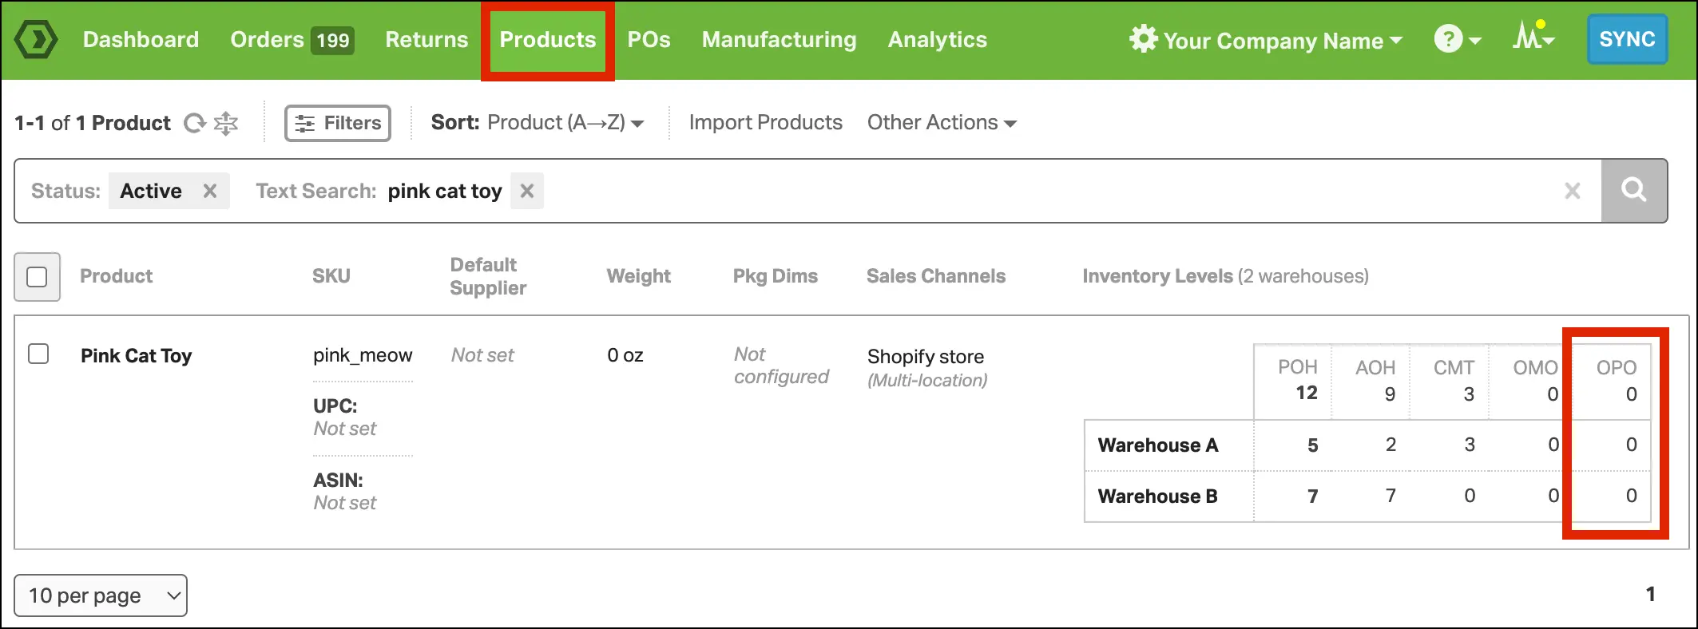Viewport: 1698px width, 629px height.
Task: Open the activity pulse icon menu
Action: click(x=1533, y=37)
